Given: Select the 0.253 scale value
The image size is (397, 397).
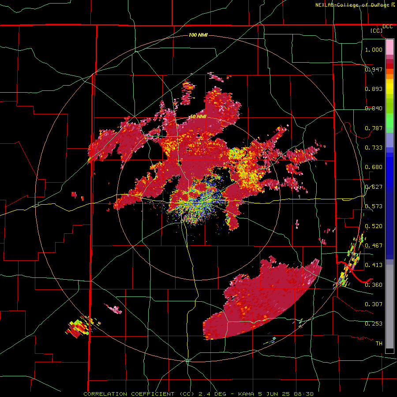Looking at the screenshot, I should coord(374,324).
